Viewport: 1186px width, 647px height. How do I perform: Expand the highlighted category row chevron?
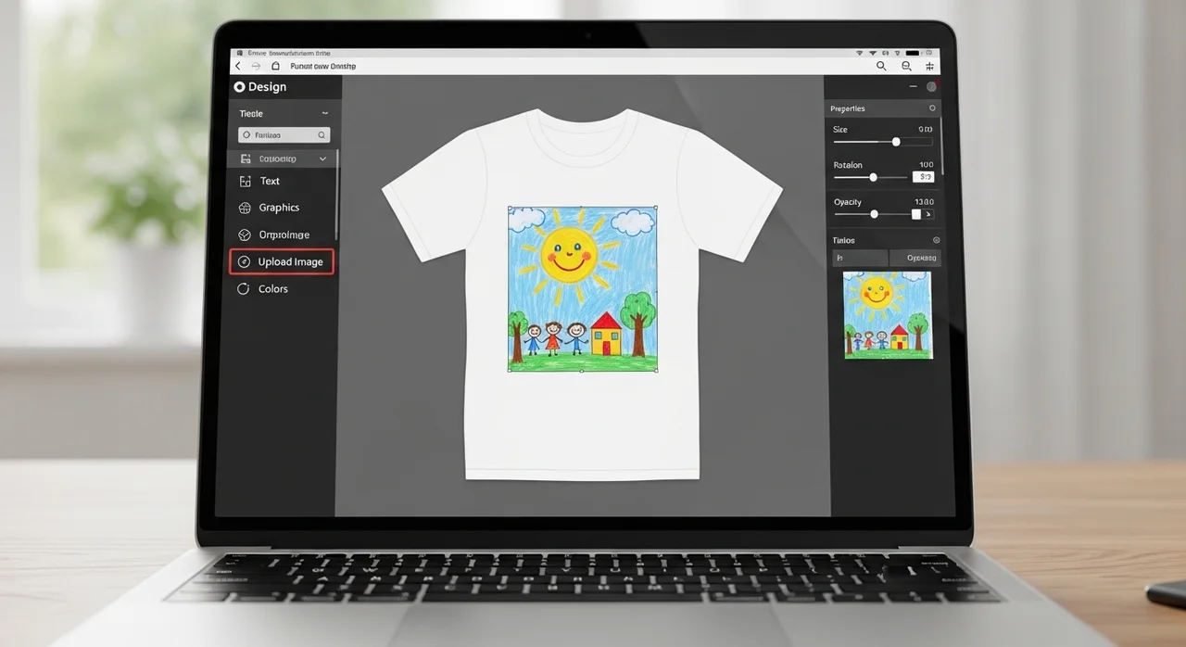[x=322, y=159]
